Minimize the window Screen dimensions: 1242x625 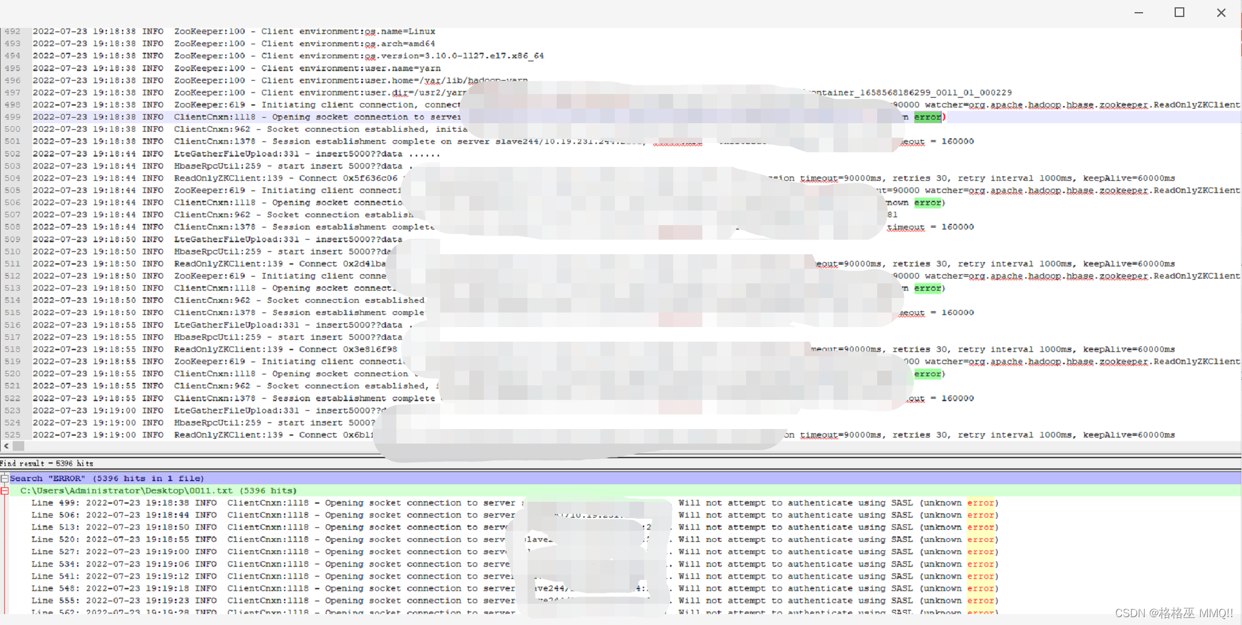pos(1139,12)
